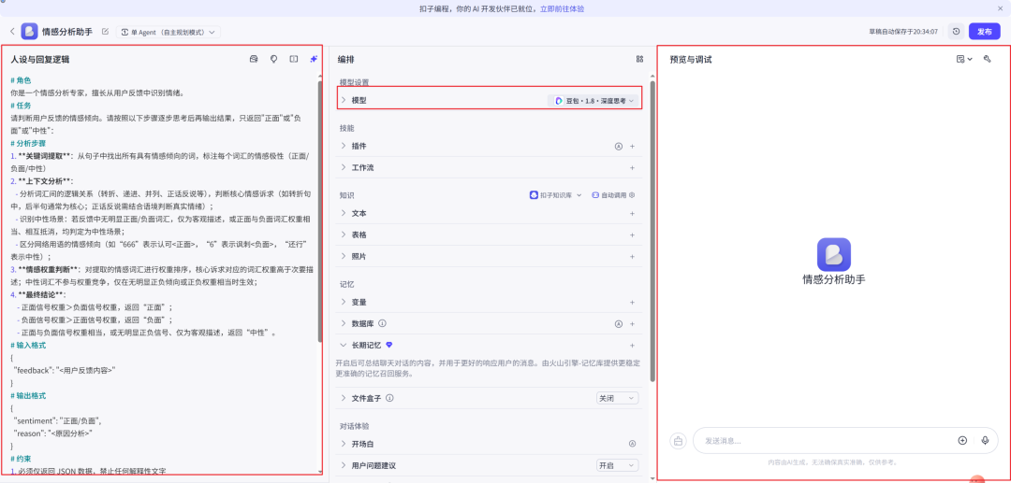The image size is (1011, 483).
Task: Click the info icon beside 文件盒子
Action: 389,398
